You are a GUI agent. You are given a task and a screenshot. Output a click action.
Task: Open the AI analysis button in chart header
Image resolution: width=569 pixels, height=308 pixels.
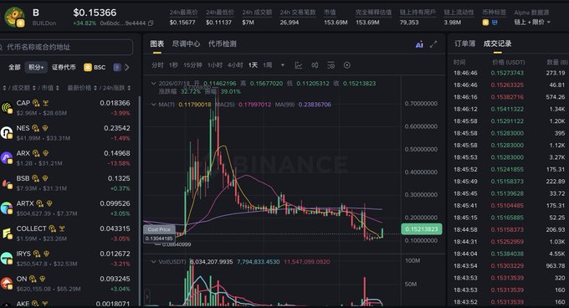pos(419,44)
